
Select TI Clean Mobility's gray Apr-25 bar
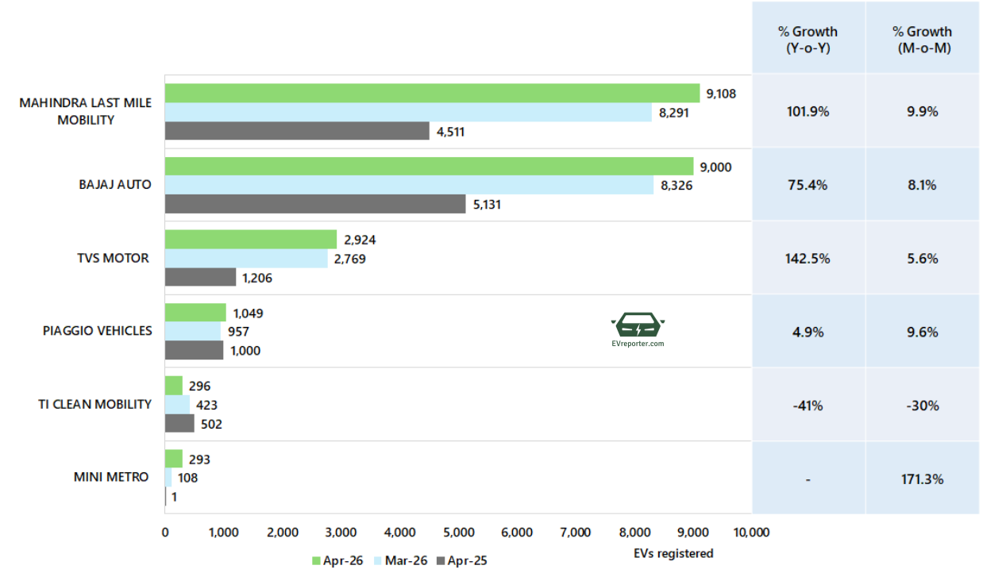[x=179, y=423]
